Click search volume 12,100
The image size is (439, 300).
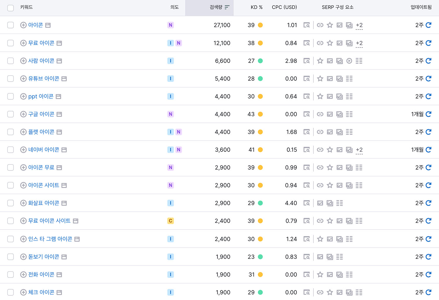tap(222, 43)
